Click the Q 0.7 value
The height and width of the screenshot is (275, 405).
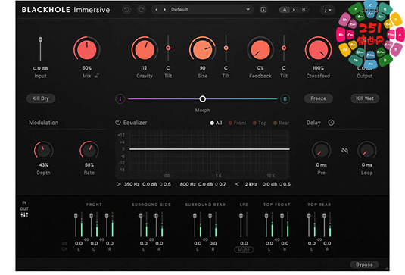tap(220, 184)
